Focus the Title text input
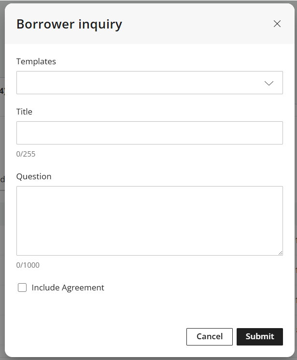 pos(149,133)
